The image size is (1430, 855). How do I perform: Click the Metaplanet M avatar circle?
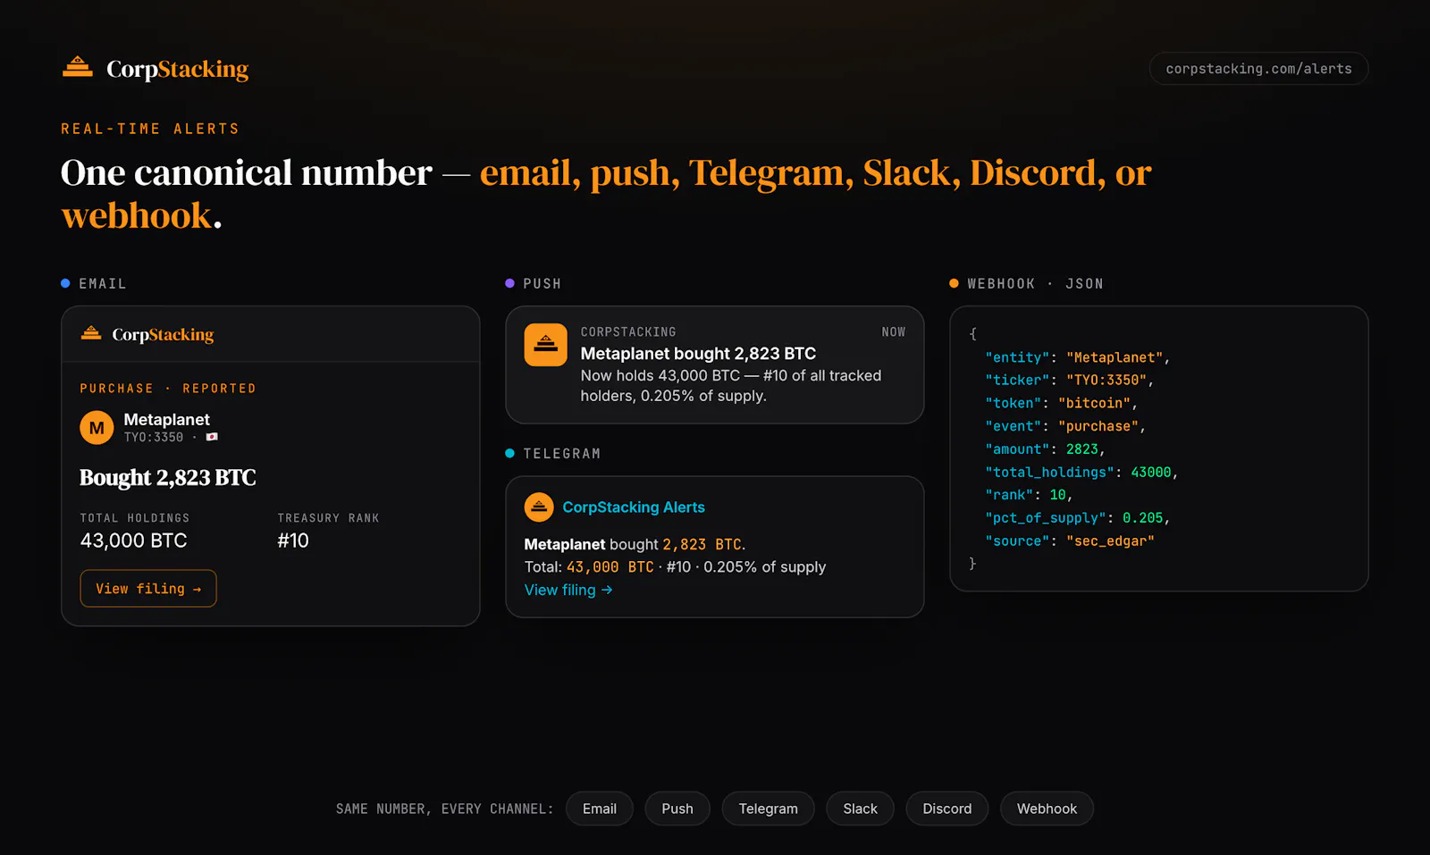(97, 427)
